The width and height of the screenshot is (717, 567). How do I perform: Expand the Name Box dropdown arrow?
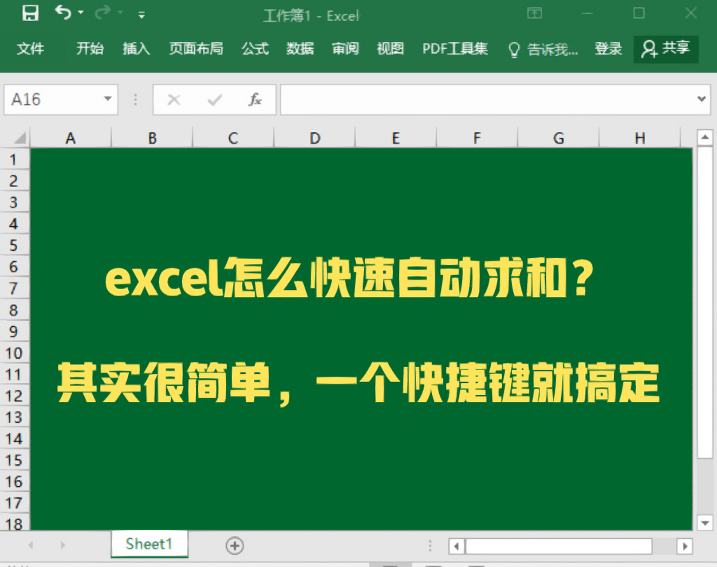108,99
